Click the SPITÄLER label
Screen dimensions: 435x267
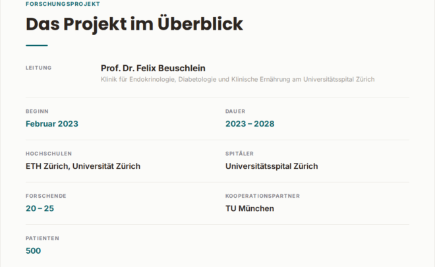click(x=239, y=154)
